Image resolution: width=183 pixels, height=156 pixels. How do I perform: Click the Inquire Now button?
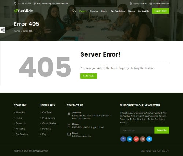[x=161, y=11]
